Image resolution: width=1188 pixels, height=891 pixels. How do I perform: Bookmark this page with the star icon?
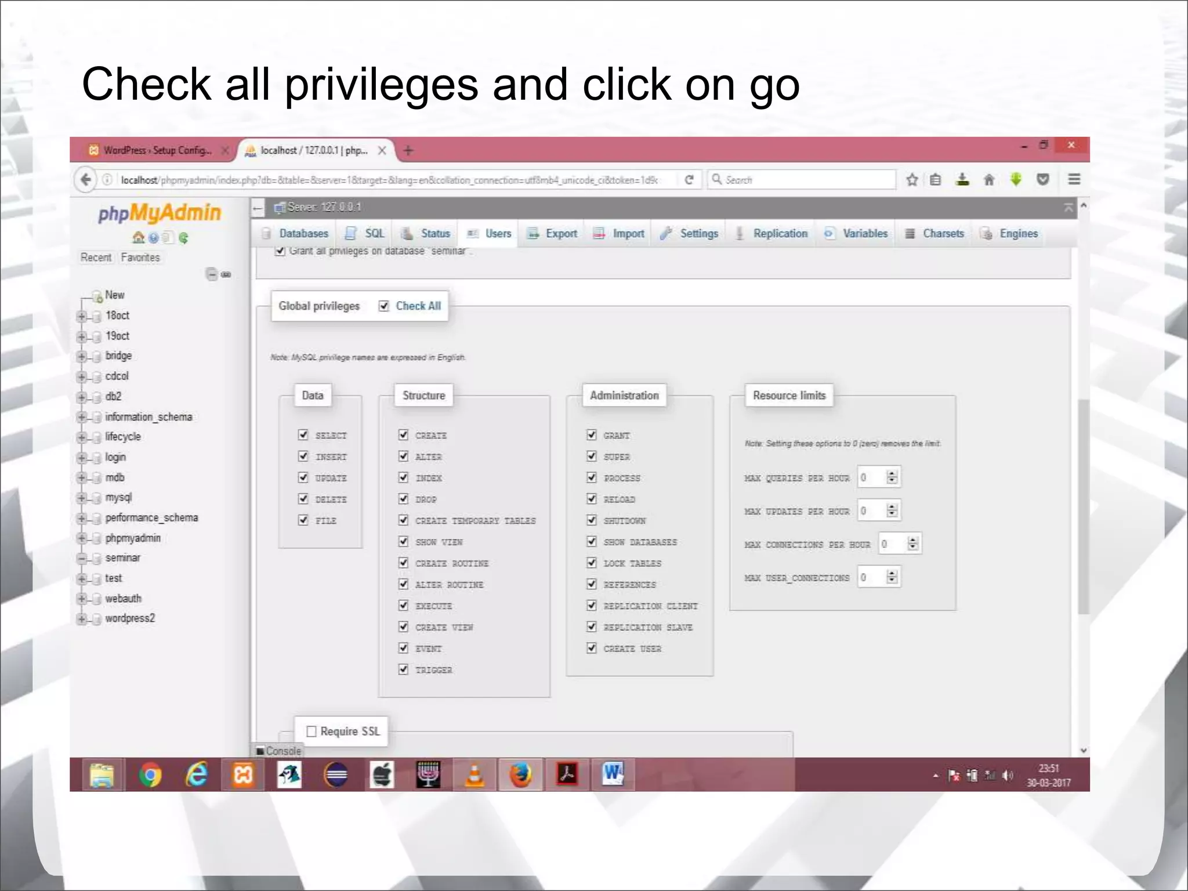912,180
